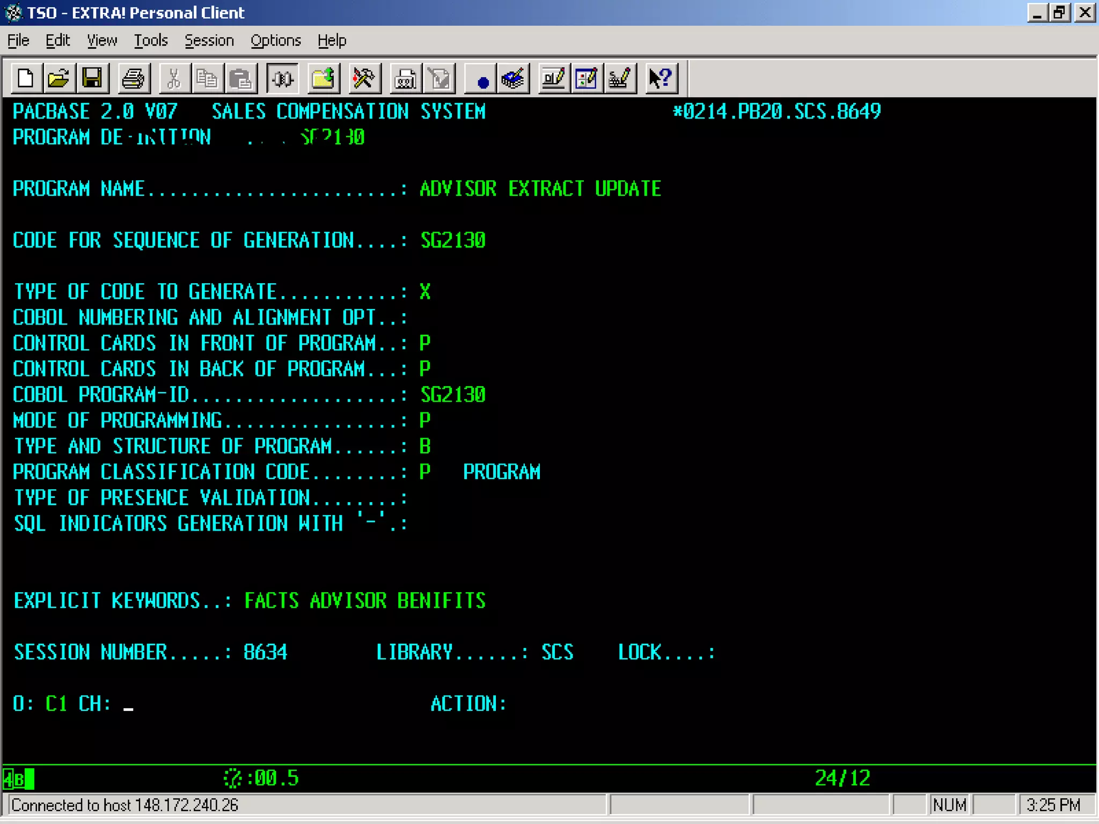Click the grayed-out macro icon
The width and height of the screenshot is (1099, 824).
pos(439,79)
